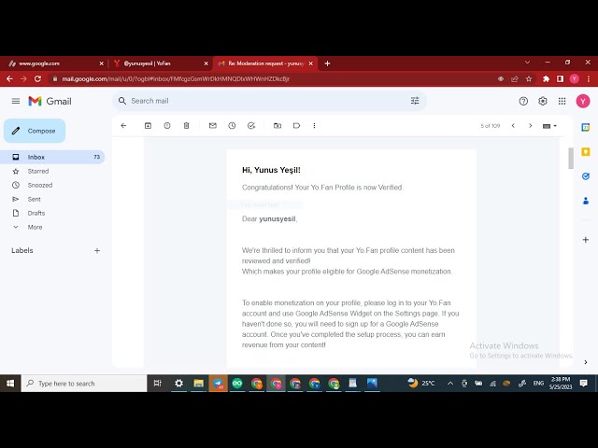This screenshot has height=448, width=598.
Task: Open Google Keep side panel
Action: (x=586, y=152)
